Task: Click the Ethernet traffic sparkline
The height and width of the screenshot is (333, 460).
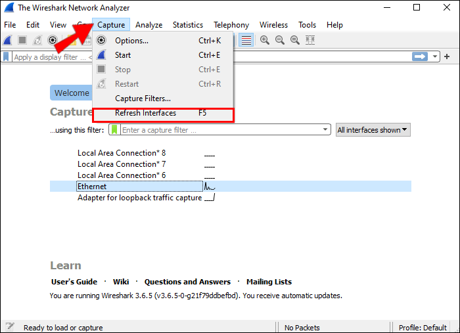Action: tap(210, 187)
